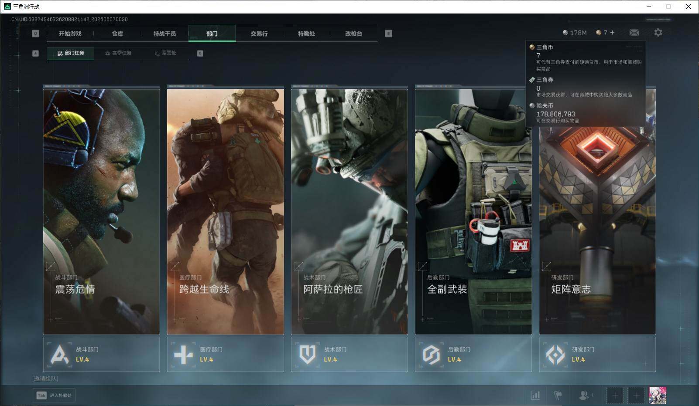
Task: Switch to the 改枪台 tab
Action: (353, 34)
